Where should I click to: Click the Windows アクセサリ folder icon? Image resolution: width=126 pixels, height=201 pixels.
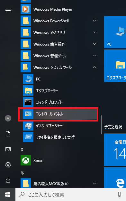coord(26,32)
